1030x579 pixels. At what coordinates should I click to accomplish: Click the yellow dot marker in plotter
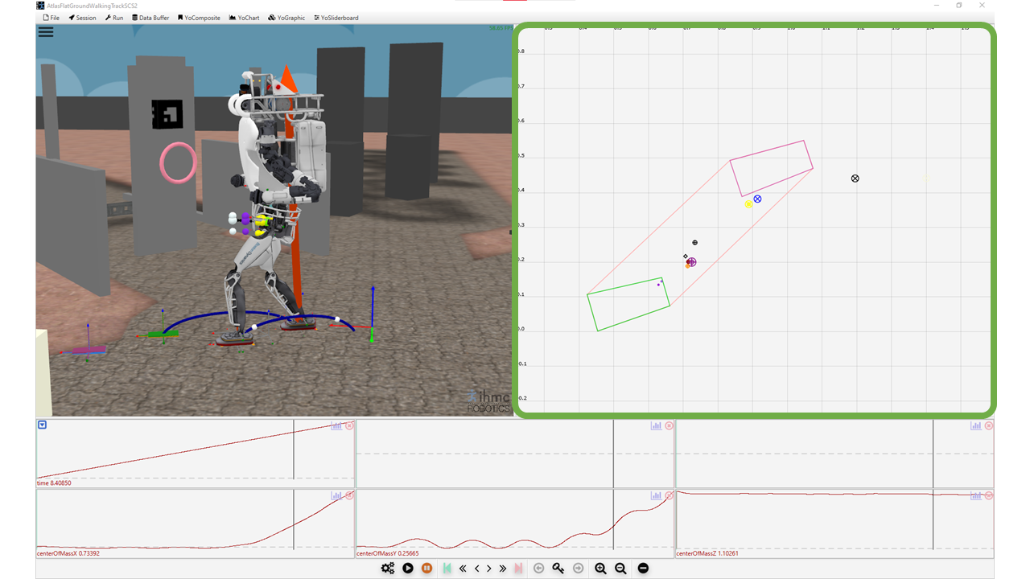[748, 204]
